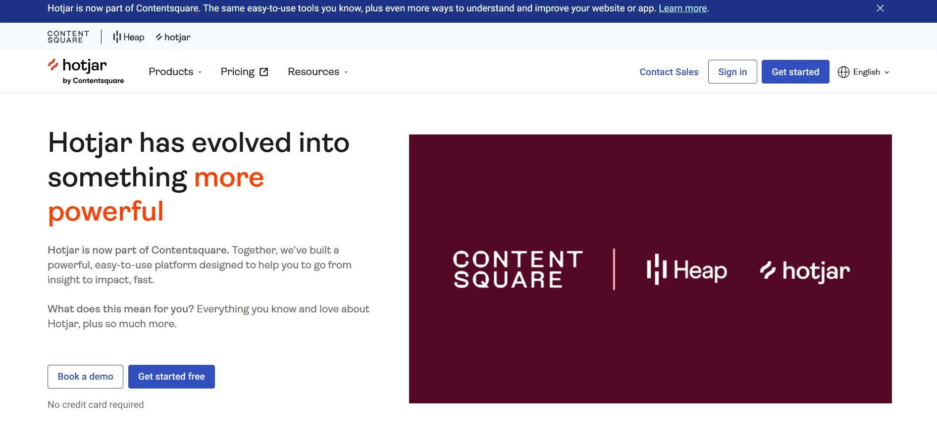
Task: Click the Heap logo in the hero image
Action: (686, 270)
